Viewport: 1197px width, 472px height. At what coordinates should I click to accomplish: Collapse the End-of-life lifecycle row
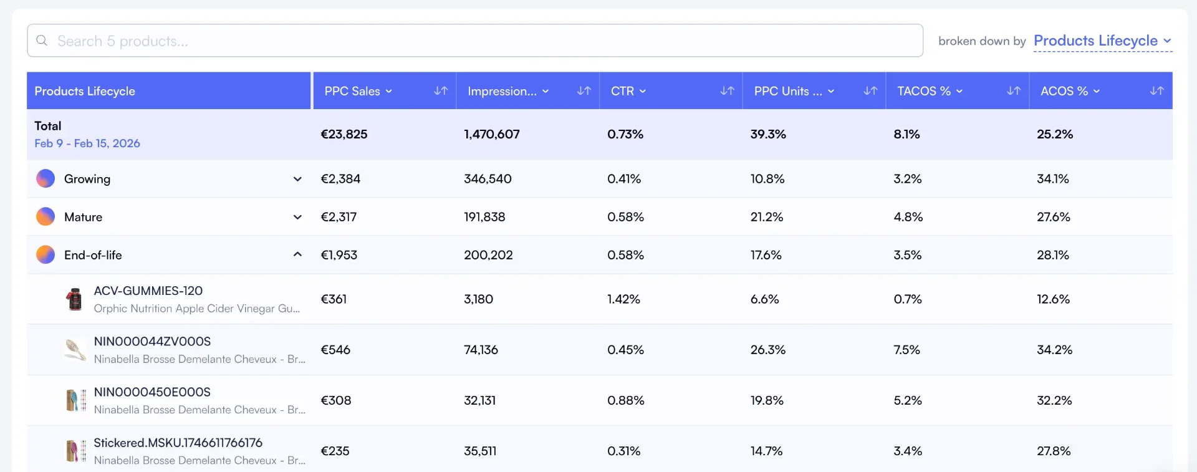pos(297,254)
